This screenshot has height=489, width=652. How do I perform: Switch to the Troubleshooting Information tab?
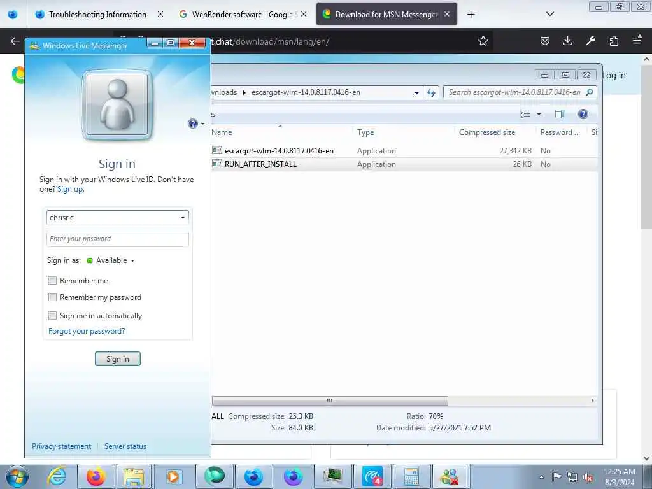point(97,15)
